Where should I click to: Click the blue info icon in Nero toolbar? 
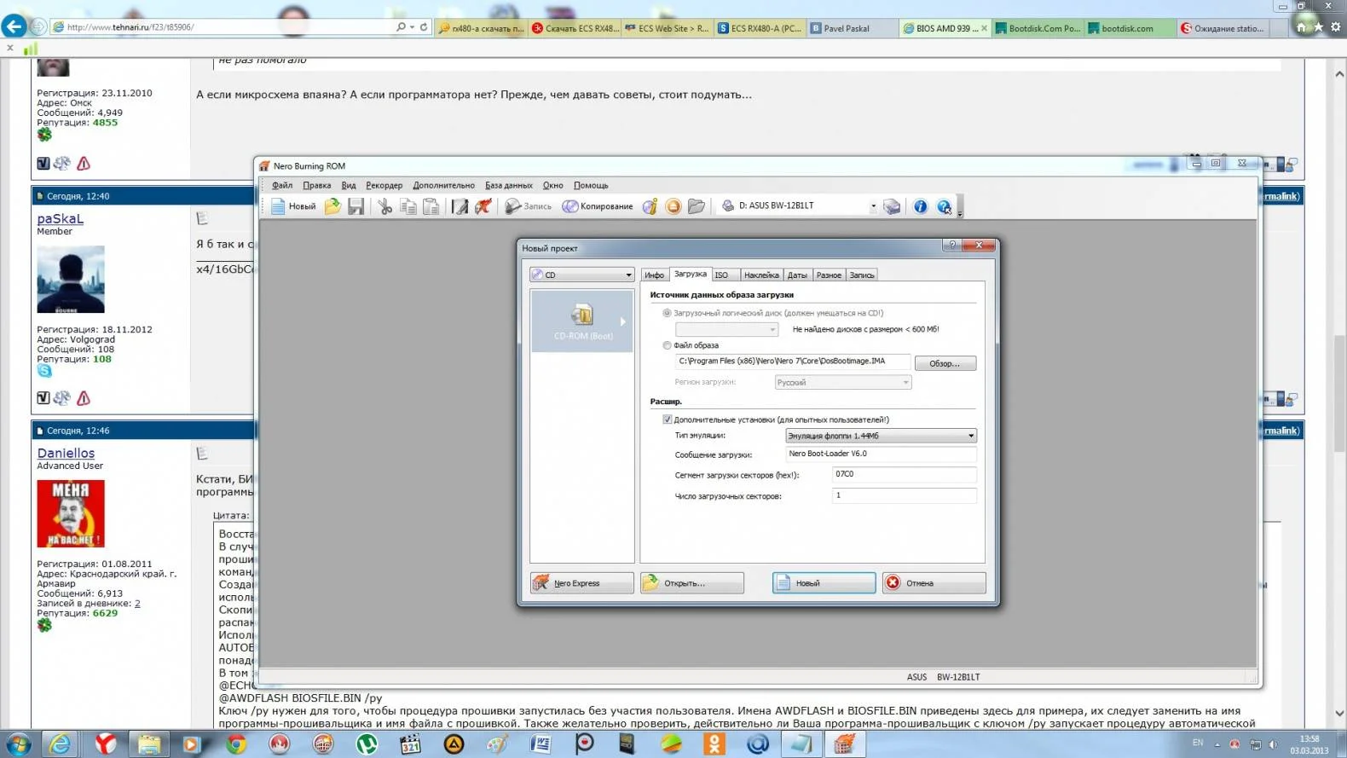[x=920, y=206]
